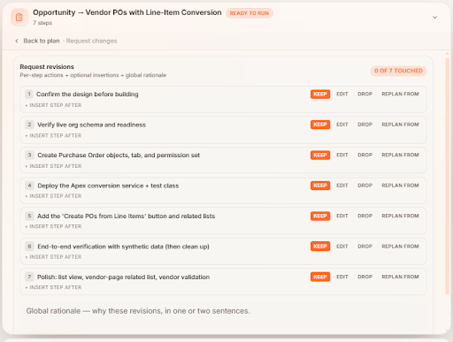Click step number badge 1
This screenshot has height=342, width=453.
[x=29, y=95]
